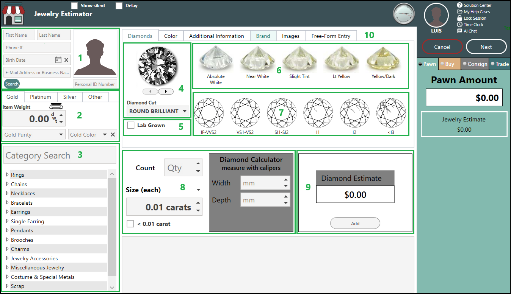This screenshot has height=294, width=511.
Task: Expand the Chains category
Action: click(x=7, y=184)
